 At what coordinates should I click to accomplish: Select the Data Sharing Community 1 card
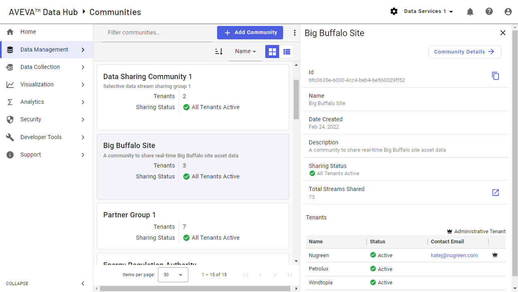point(193,97)
